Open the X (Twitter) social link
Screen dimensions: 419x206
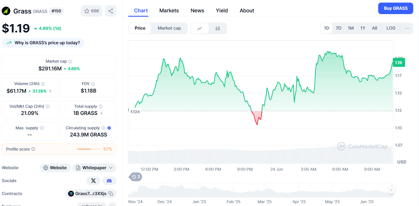pos(93,181)
